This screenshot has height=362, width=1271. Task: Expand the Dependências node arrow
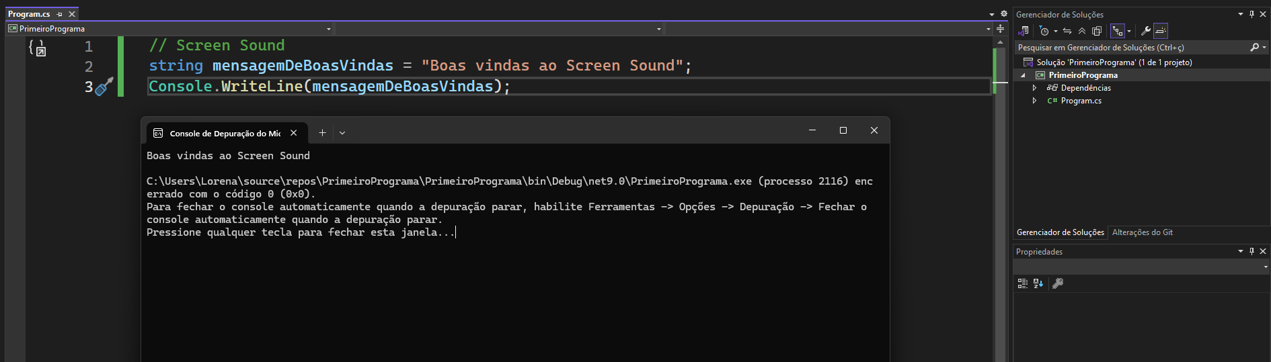pyautogui.click(x=1034, y=88)
